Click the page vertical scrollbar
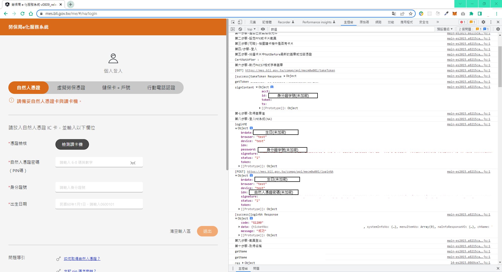Viewport: 502px width, 272px height. coord(227,94)
